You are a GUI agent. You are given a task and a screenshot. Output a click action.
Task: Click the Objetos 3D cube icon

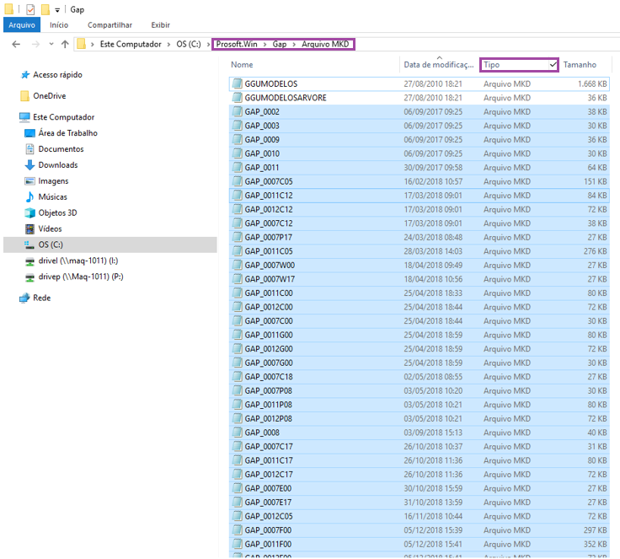pyautogui.click(x=29, y=212)
